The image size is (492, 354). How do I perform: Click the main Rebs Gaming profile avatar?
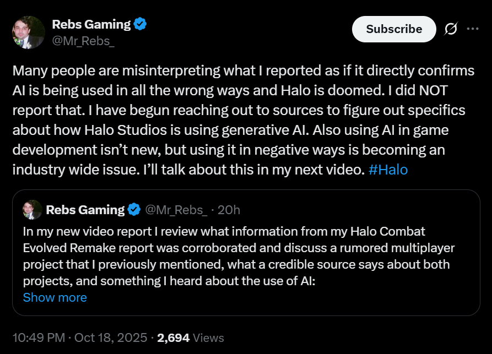[29, 32]
